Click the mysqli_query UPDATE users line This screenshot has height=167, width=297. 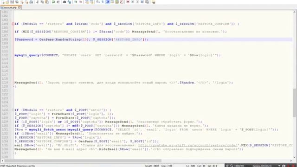coord(117,55)
